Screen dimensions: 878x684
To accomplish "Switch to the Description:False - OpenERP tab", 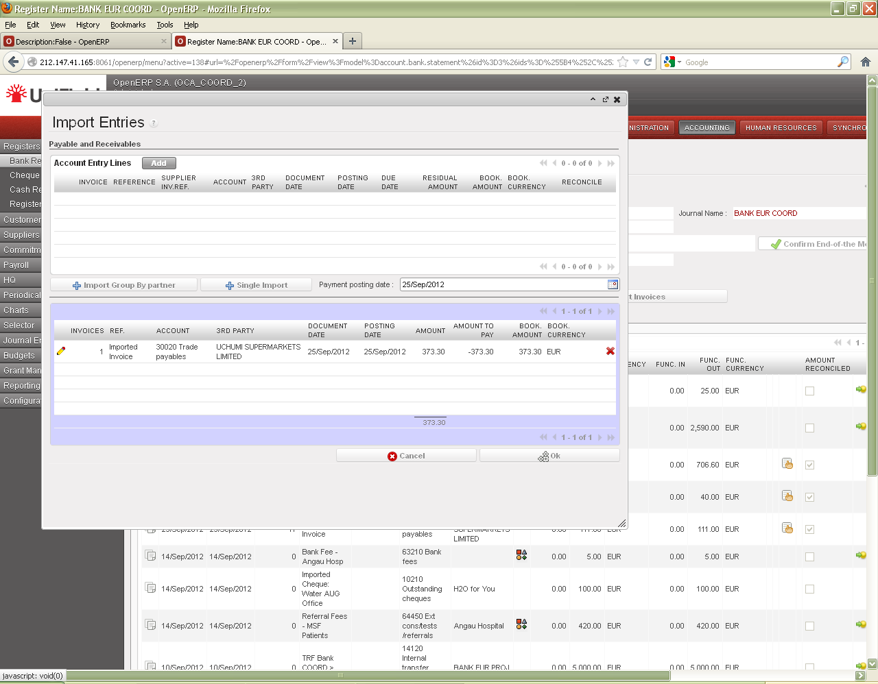I will (82, 41).
